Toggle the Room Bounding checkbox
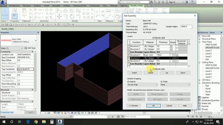 point(18,84)
